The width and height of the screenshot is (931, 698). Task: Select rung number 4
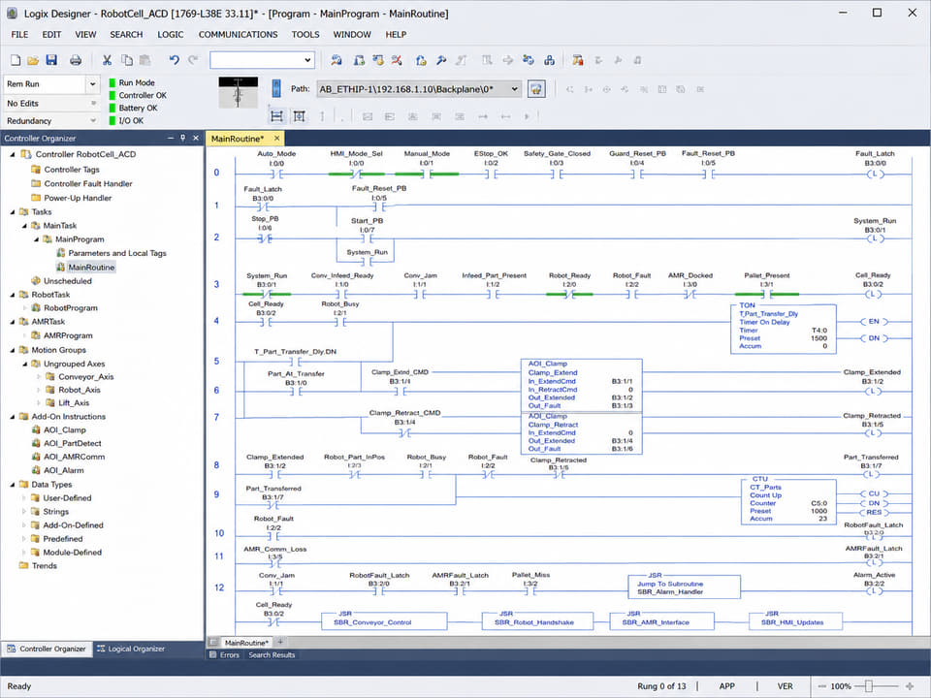216,321
